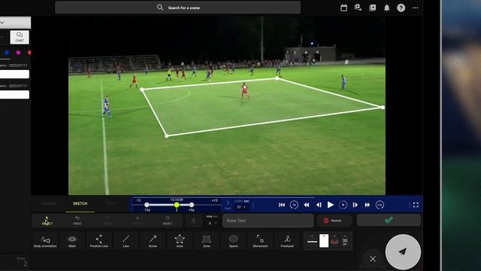Undo the last sketch action
This screenshot has width=481, height=271.
[77, 221]
